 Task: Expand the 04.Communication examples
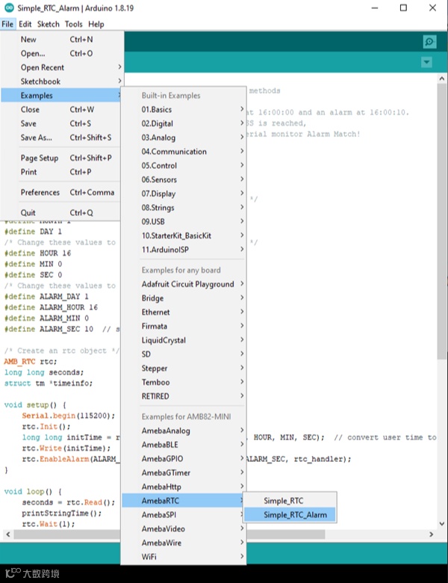[184, 152]
